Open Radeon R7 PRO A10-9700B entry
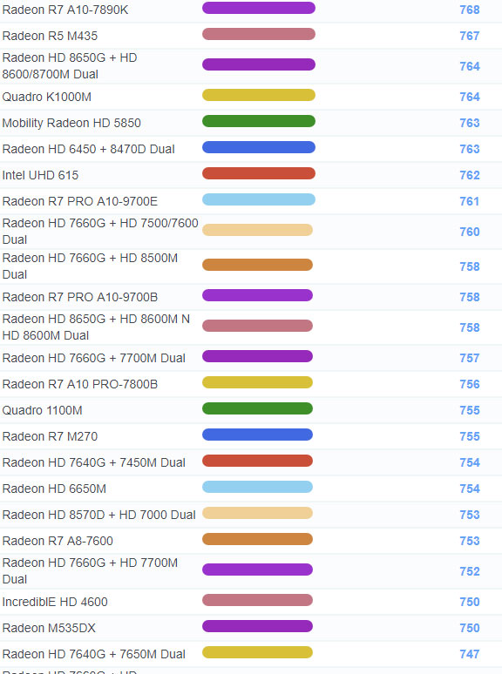The width and height of the screenshot is (502, 674). (x=79, y=297)
